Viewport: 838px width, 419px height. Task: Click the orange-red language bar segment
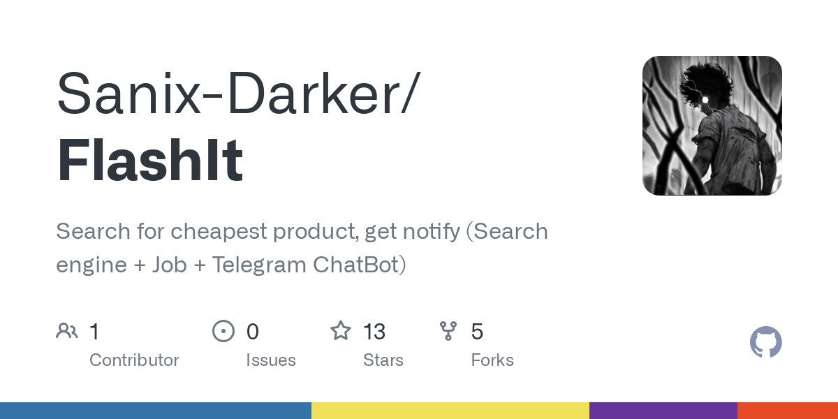787,411
